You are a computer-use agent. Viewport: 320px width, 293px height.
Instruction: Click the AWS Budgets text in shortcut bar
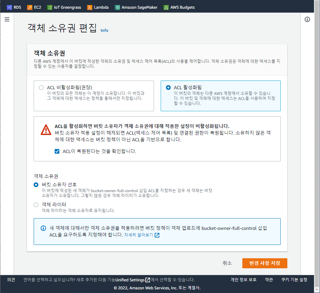click(182, 7)
